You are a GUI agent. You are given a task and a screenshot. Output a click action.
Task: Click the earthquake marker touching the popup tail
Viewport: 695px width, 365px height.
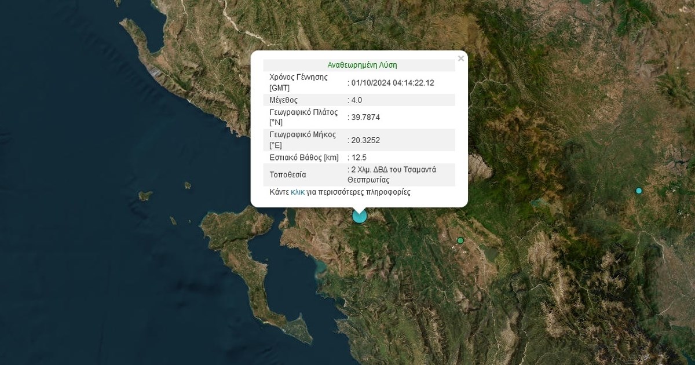tap(359, 216)
